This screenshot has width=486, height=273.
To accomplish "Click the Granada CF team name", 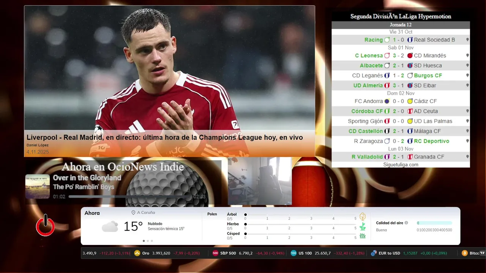I will (429, 157).
